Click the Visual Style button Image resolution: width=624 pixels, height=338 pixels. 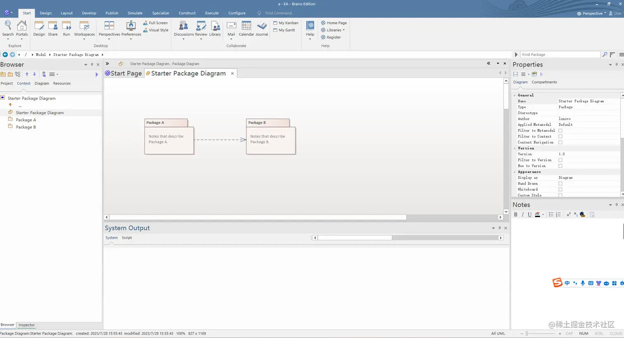pos(156,30)
